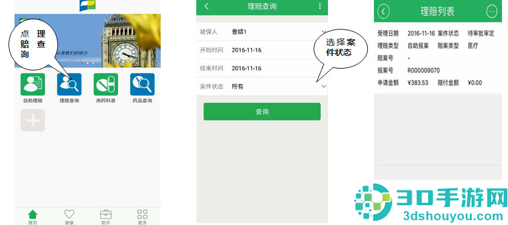Tap the gray plus add-shortcut tile
The width and height of the screenshot is (508, 225).
click(x=33, y=120)
